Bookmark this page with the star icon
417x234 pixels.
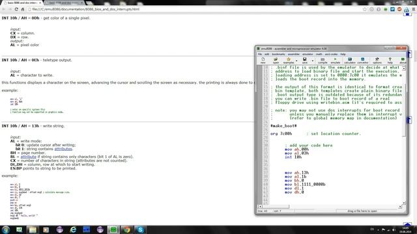coord(365,9)
